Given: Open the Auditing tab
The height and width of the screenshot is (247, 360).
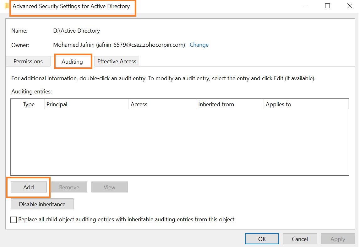Looking at the screenshot, I should coord(73,61).
